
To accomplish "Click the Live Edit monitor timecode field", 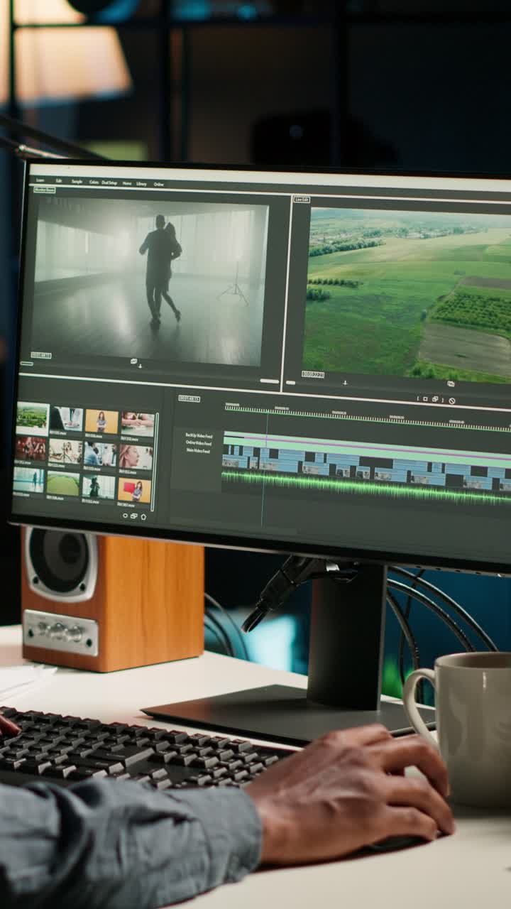I will (313, 374).
